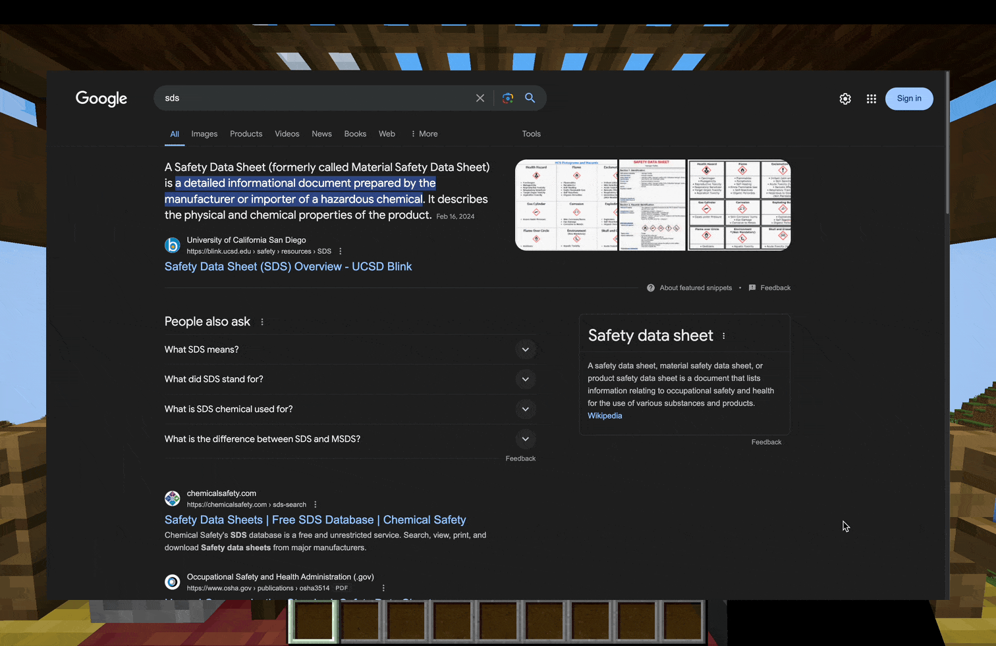The height and width of the screenshot is (646, 996).
Task: Click three-dot menu beside chemicalsafety.com URL
Action: point(316,505)
